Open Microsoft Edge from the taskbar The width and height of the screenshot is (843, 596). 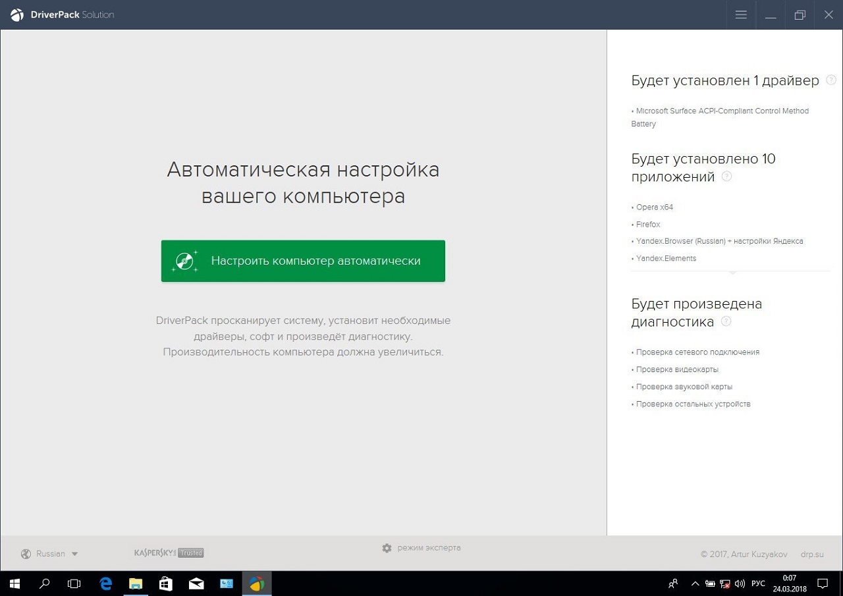point(105,583)
